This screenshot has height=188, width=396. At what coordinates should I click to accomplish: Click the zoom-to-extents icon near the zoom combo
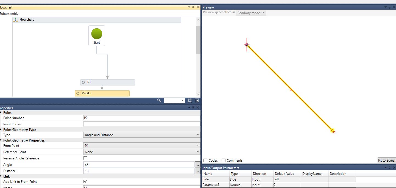189,100
